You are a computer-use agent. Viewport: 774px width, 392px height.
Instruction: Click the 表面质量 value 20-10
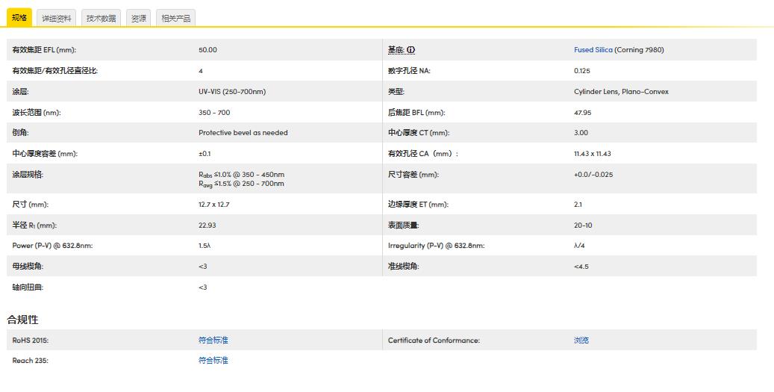click(583, 225)
